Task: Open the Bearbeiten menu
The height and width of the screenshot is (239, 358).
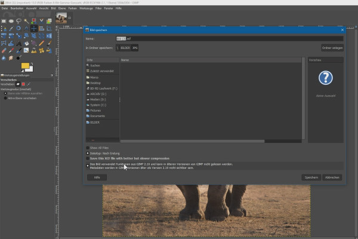Action: [17, 8]
